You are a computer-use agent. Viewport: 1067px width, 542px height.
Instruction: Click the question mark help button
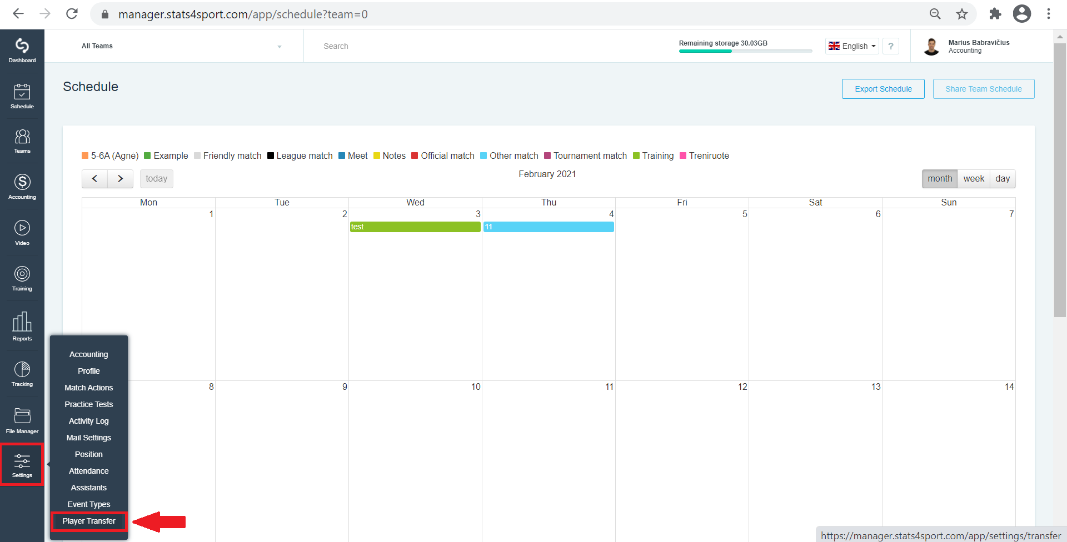[891, 46]
